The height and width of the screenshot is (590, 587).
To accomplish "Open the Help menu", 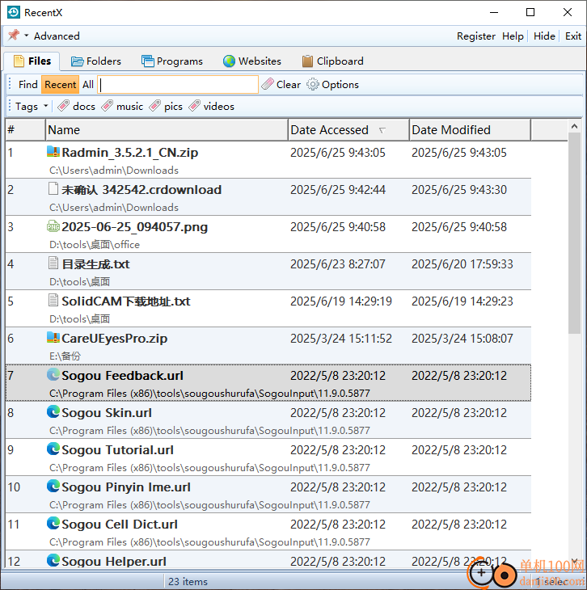I will click(513, 36).
